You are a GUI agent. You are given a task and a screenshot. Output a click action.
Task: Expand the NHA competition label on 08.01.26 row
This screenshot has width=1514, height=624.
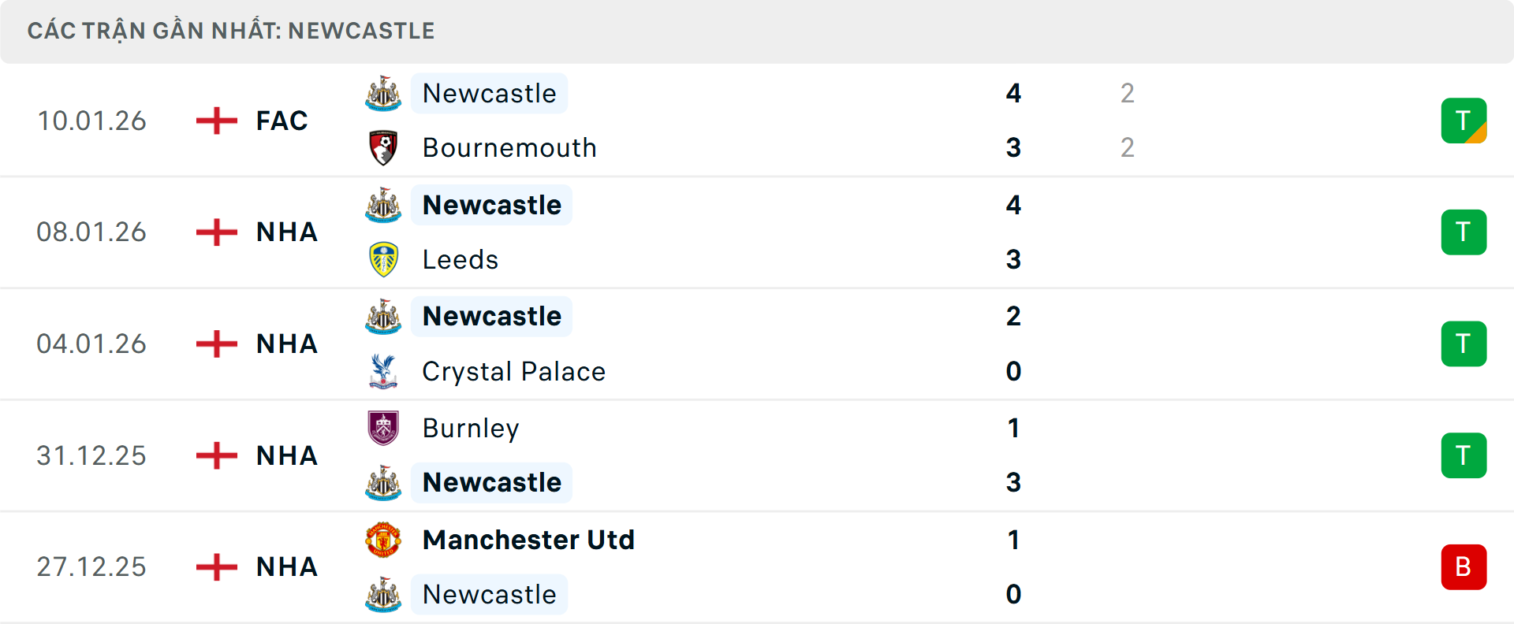[285, 232]
